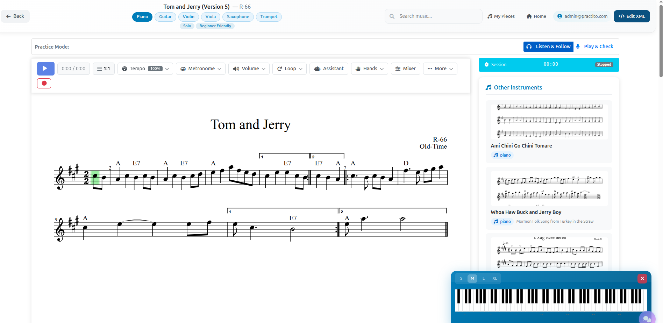The height and width of the screenshot is (323, 663).
Task: Open the Loop settings dropdown
Action: click(289, 69)
